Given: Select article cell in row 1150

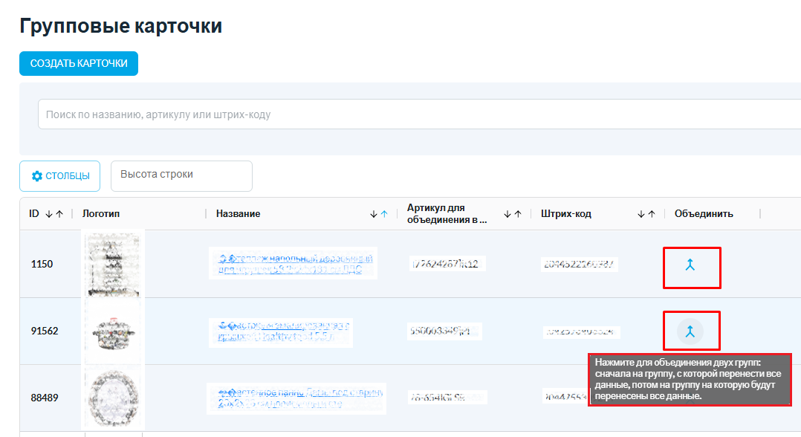Looking at the screenshot, I should pyautogui.click(x=446, y=265).
